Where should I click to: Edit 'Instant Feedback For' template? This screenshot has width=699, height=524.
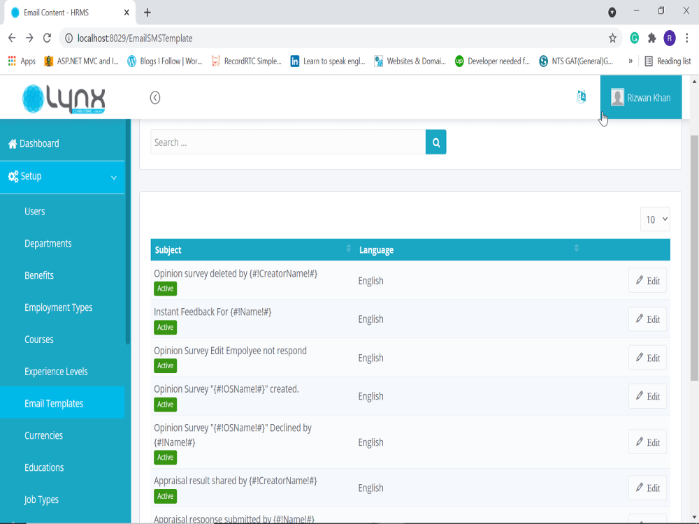[x=647, y=319]
